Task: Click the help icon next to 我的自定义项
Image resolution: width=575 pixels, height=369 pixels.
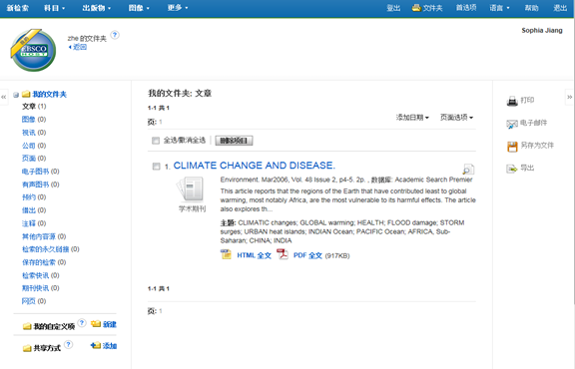Action: (x=82, y=323)
